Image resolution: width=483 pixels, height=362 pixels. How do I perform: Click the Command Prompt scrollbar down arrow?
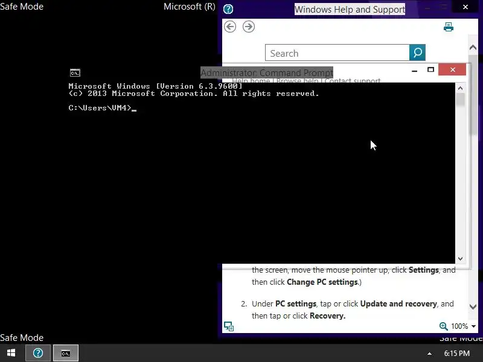(x=460, y=259)
